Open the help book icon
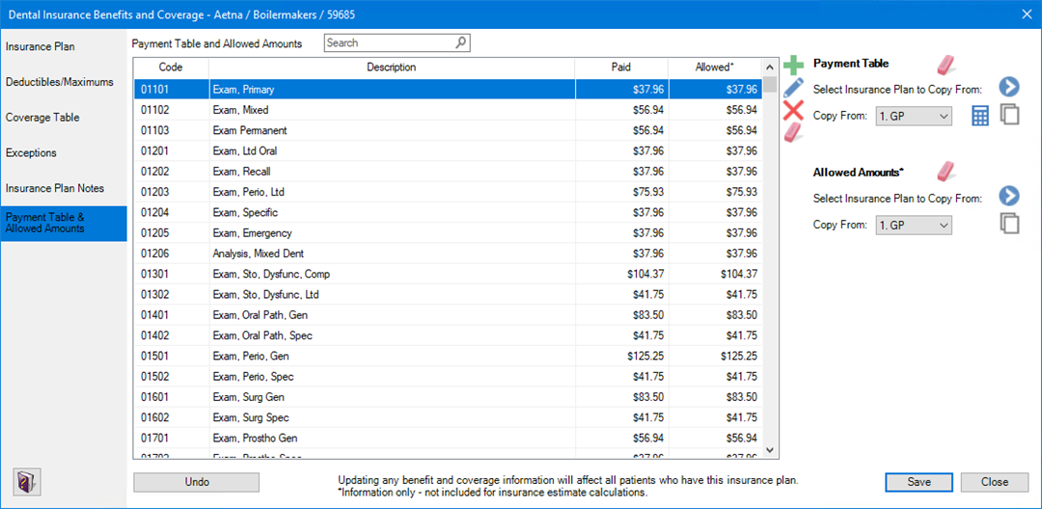The image size is (1042, 509). [25, 481]
